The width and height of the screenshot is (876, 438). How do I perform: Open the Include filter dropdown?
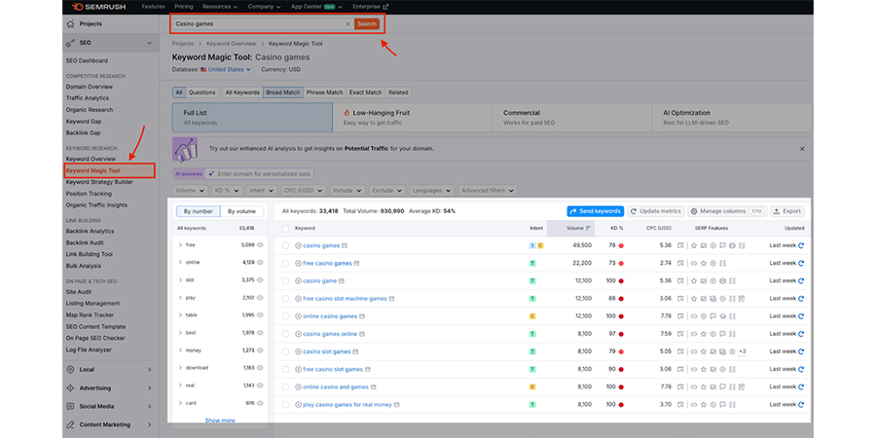[347, 191]
